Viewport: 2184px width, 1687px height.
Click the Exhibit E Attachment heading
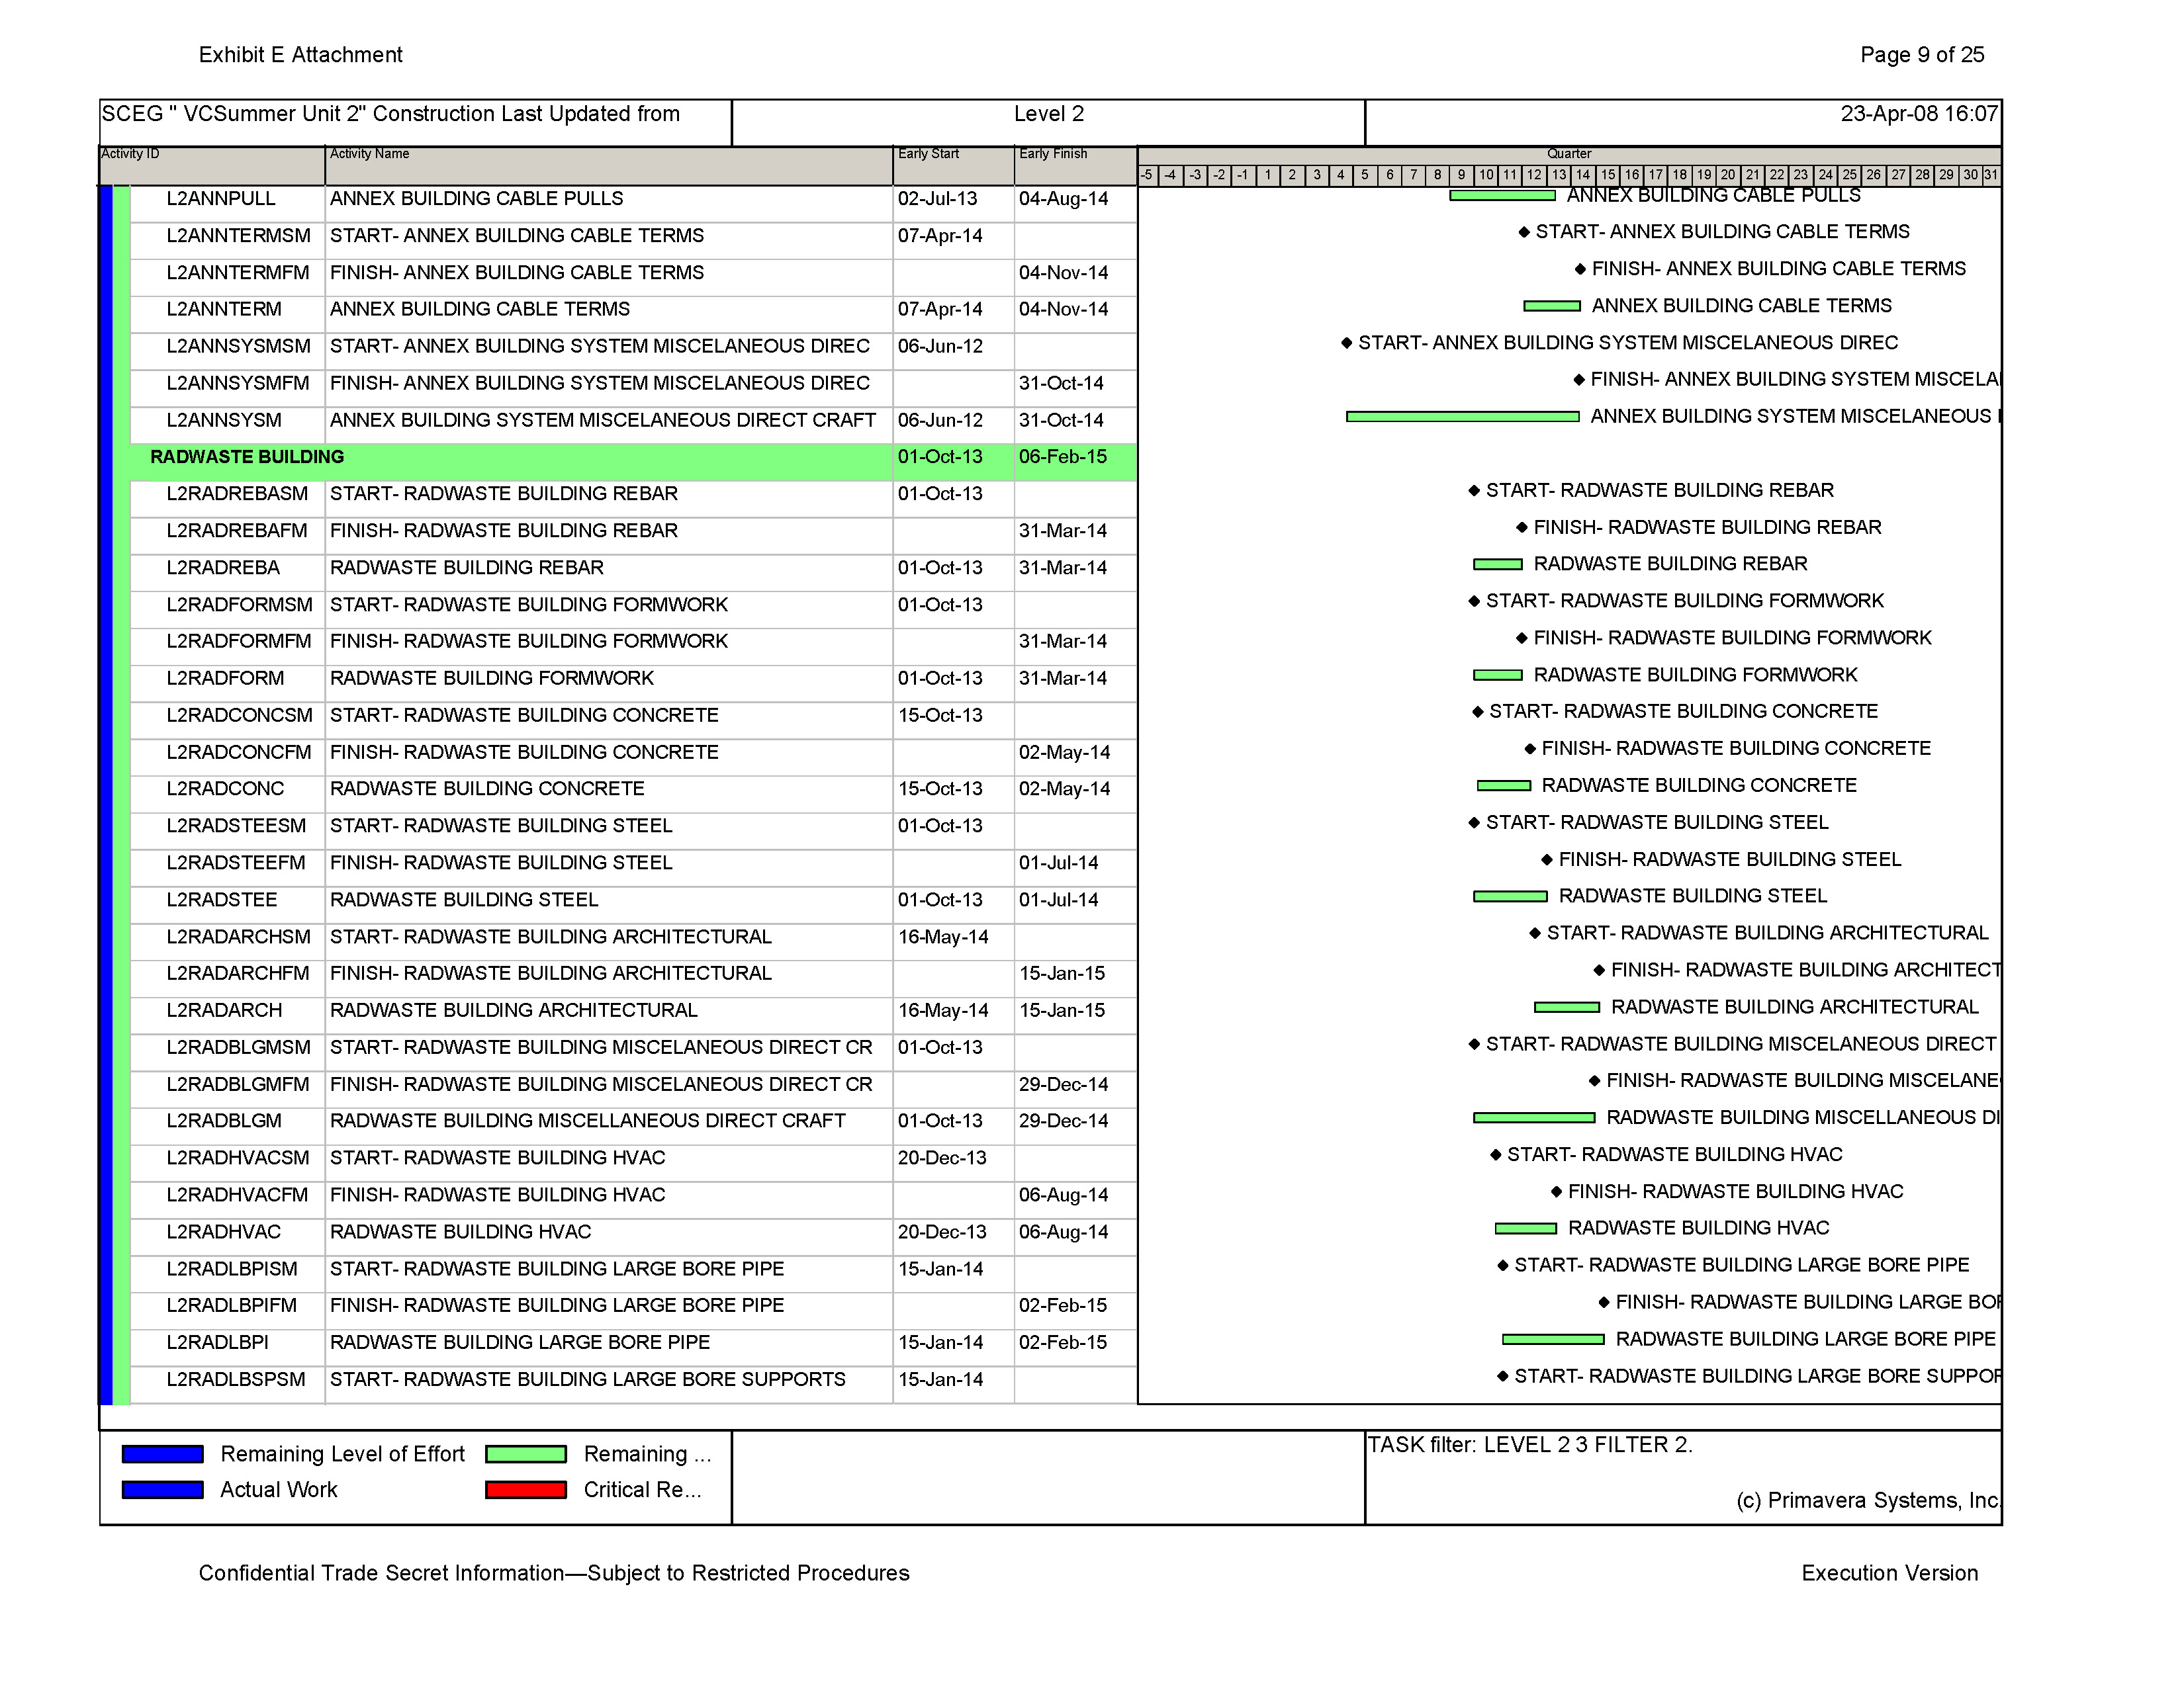(x=300, y=55)
